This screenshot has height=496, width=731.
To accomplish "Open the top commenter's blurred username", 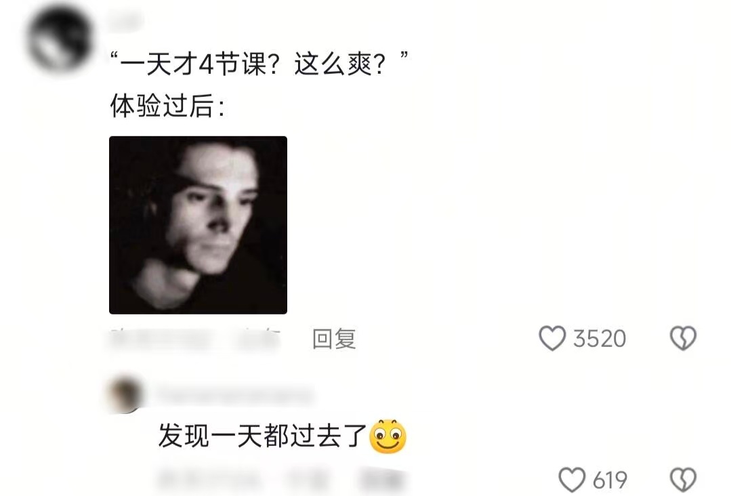I will tap(125, 22).
